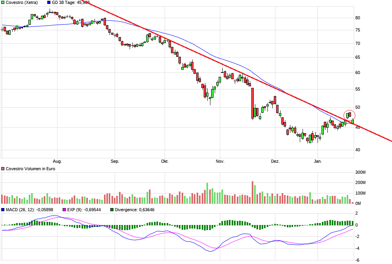Click the 'Jan.' month label
The image size is (392, 264).
pos(318,161)
